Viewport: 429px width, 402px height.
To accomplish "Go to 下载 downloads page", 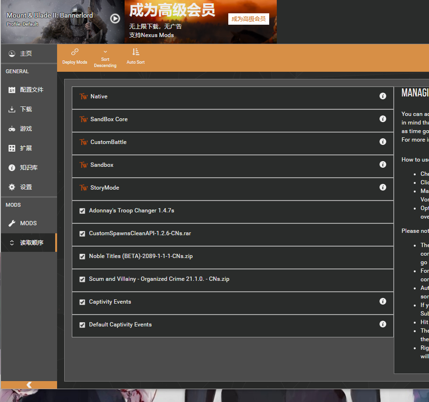I will 29,109.
